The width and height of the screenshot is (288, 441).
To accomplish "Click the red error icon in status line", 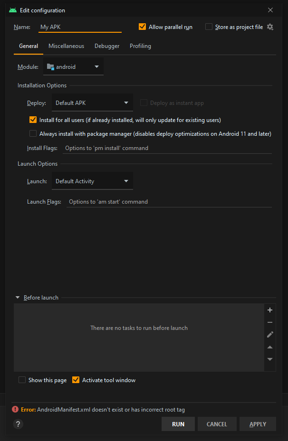I will [15, 410].
